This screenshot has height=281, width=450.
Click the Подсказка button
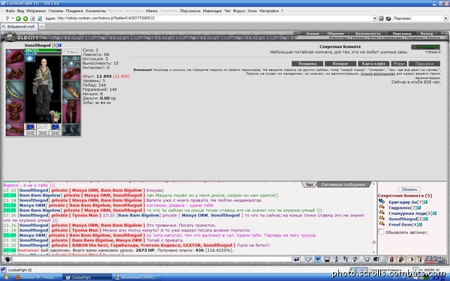(424, 64)
